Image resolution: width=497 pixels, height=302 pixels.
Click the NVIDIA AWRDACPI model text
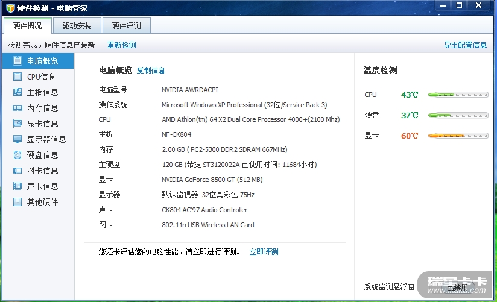coord(190,90)
